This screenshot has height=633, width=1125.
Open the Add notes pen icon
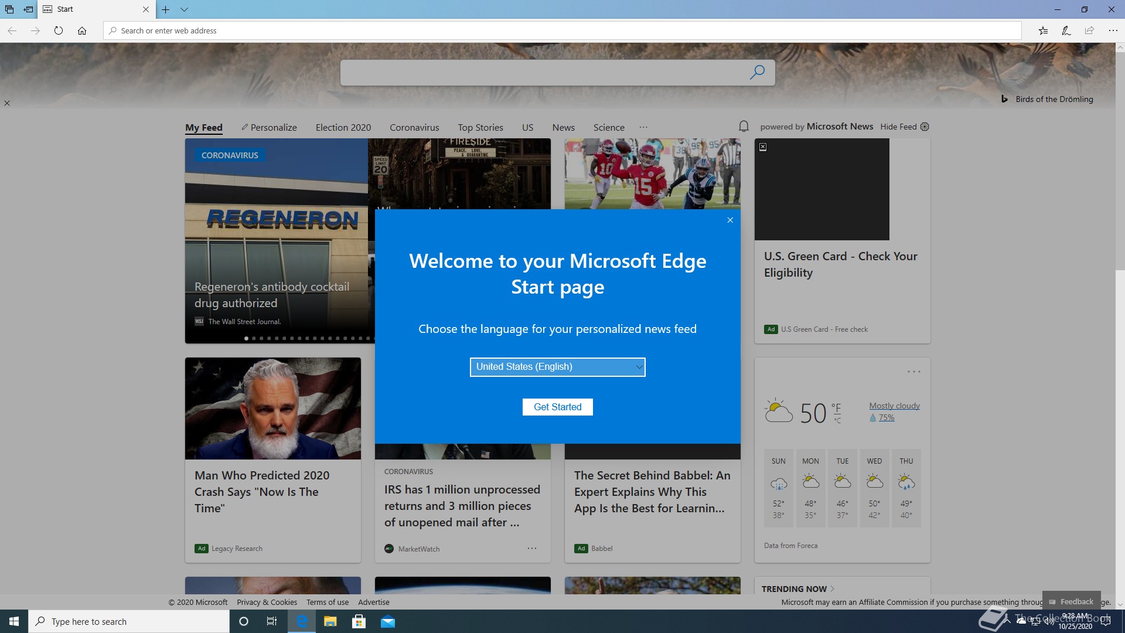pyautogui.click(x=1066, y=30)
